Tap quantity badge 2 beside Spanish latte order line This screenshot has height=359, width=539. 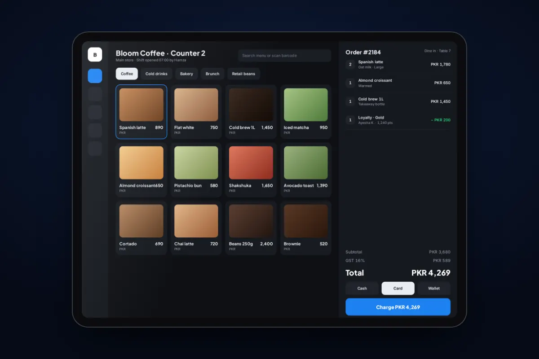click(350, 64)
